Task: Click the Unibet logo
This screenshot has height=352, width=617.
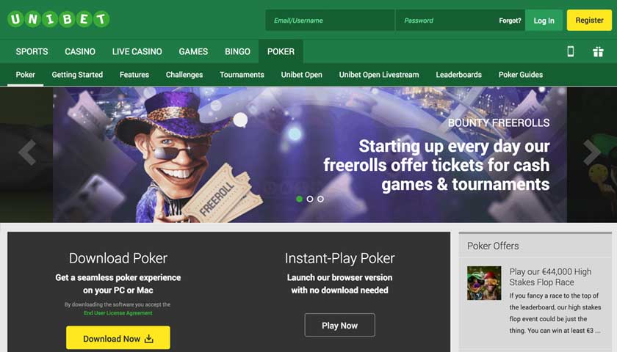Action: [x=59, y=19]
